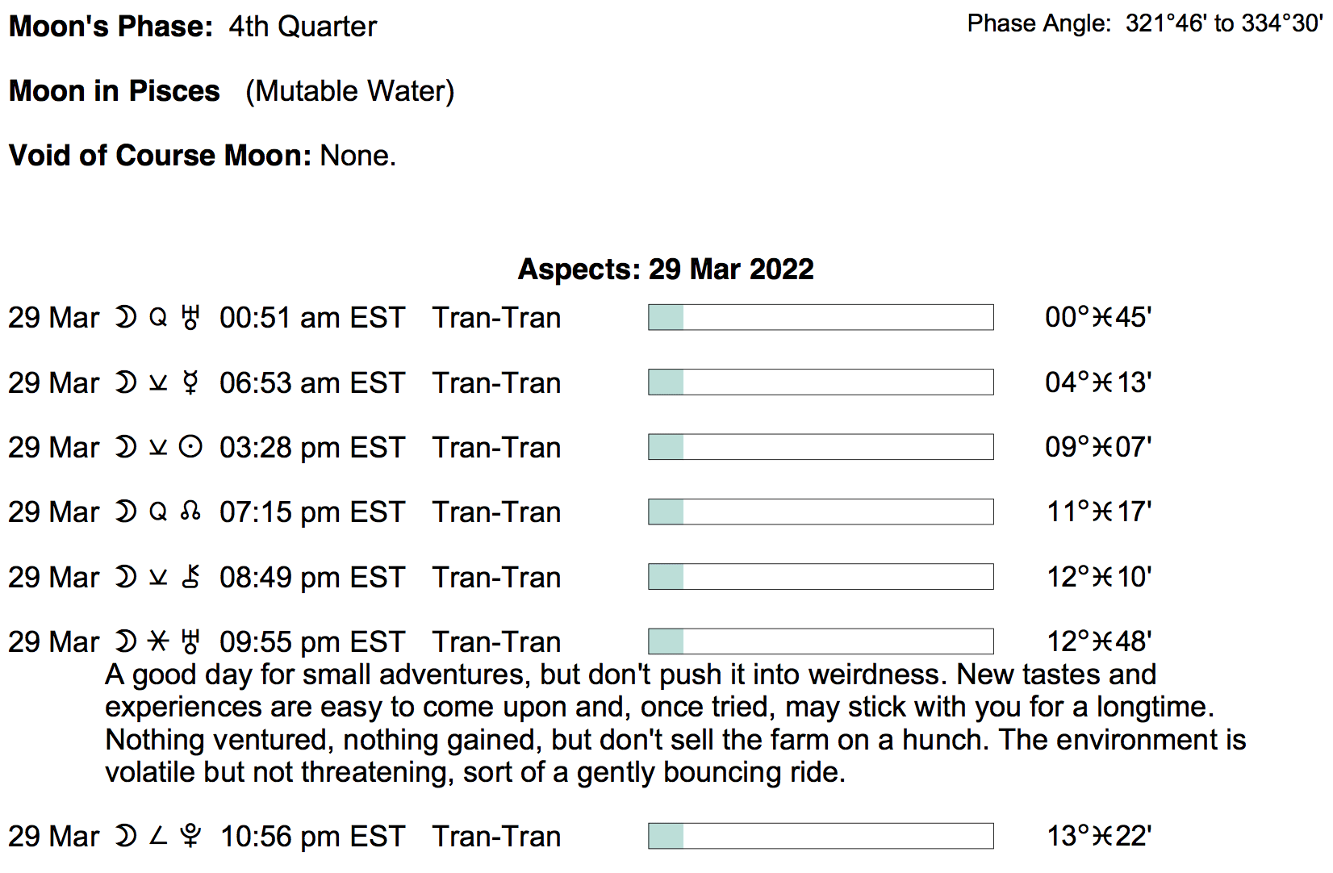Click the North Node glyph at 07:15 pm

pos(190,512)
